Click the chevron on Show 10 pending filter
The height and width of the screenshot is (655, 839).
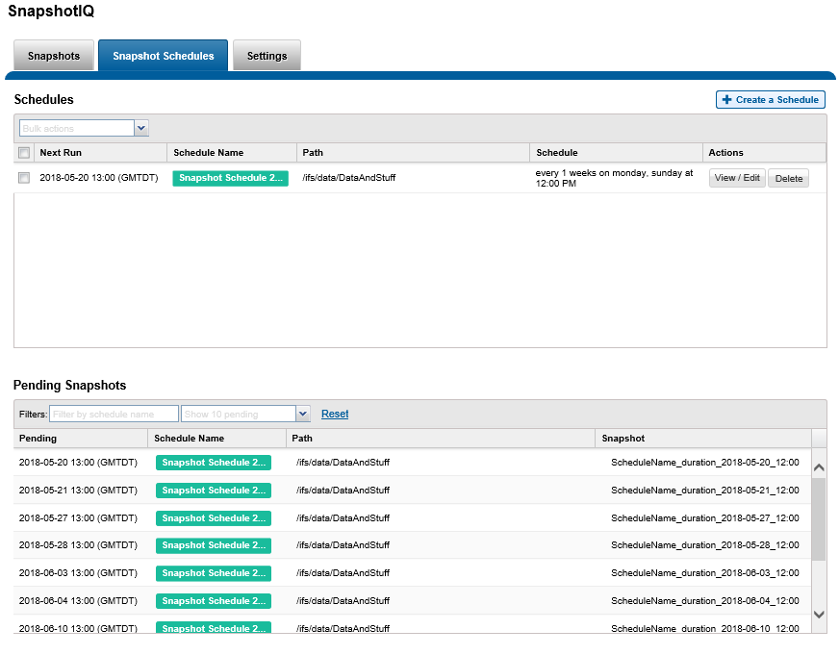point(302,413)
